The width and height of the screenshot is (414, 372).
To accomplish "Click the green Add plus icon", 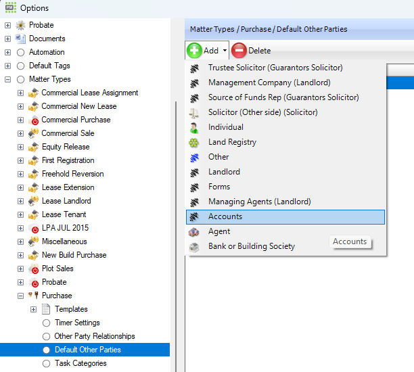I will click(195, 51).
